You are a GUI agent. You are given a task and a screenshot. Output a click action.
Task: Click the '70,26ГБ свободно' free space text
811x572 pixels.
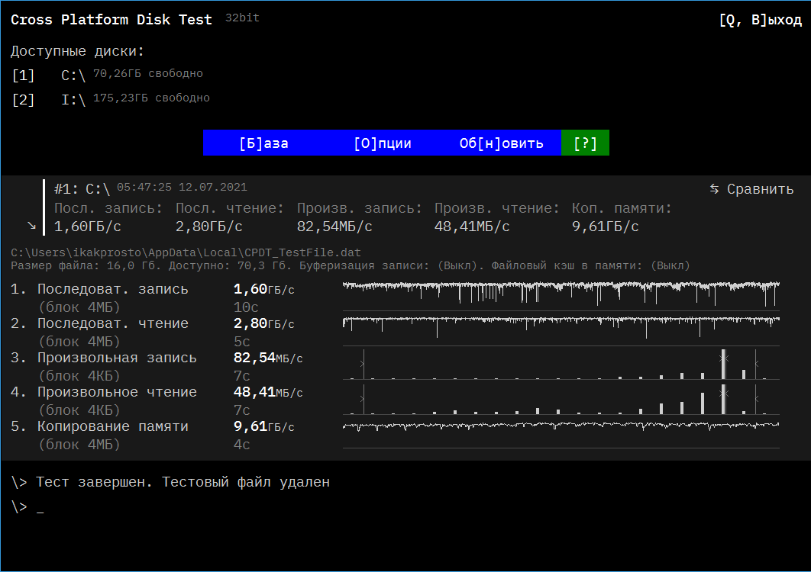tap(148, 73)
